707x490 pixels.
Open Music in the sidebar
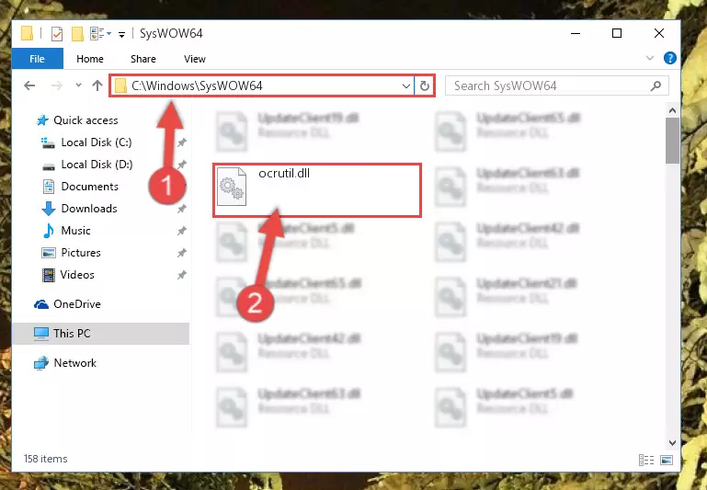pyautogui.click(x=75, y=231)
